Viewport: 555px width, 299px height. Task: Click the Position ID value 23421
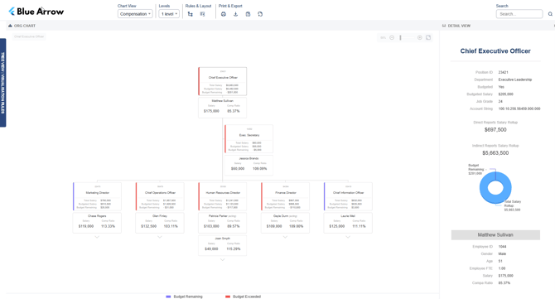coord(504,72)
